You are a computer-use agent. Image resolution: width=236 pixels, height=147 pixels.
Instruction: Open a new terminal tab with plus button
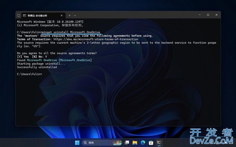tap(69, 16)
